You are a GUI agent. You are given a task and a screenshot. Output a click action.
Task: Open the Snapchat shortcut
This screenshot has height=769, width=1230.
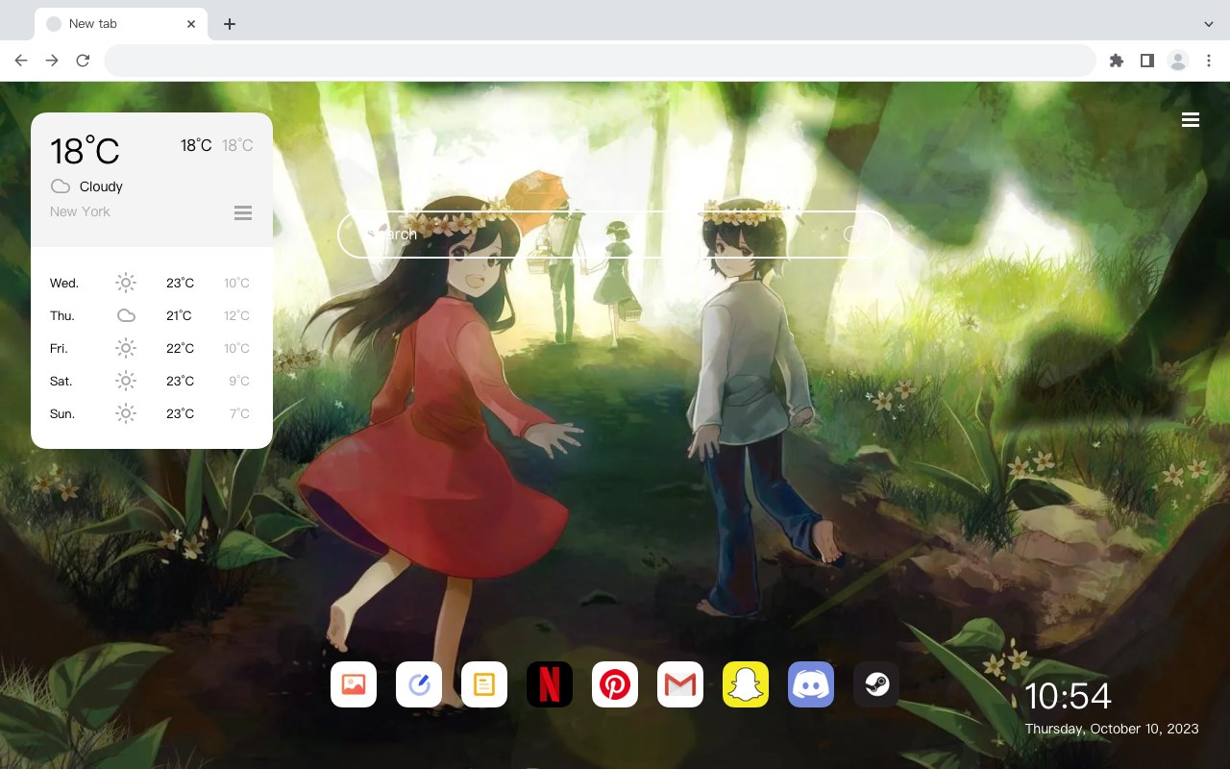[746, 684]
